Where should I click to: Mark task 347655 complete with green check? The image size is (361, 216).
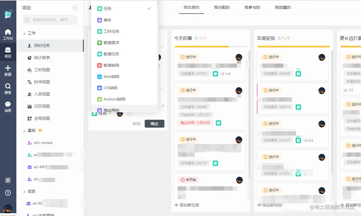215,73
